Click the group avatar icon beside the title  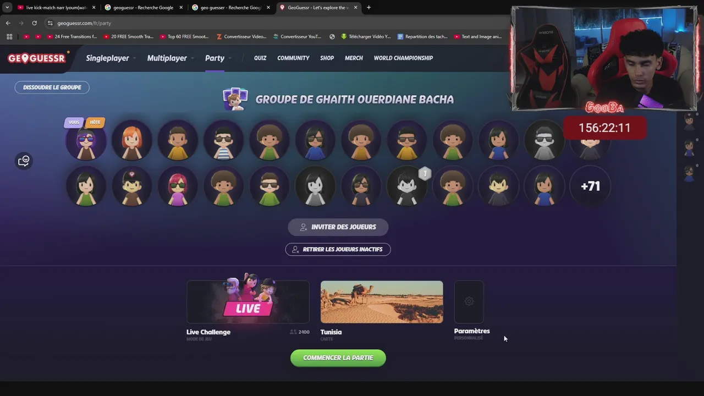click(235, 99)
